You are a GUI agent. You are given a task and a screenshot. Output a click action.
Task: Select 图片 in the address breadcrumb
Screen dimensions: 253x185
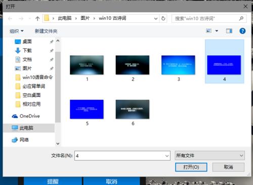[x=85, y=18]
